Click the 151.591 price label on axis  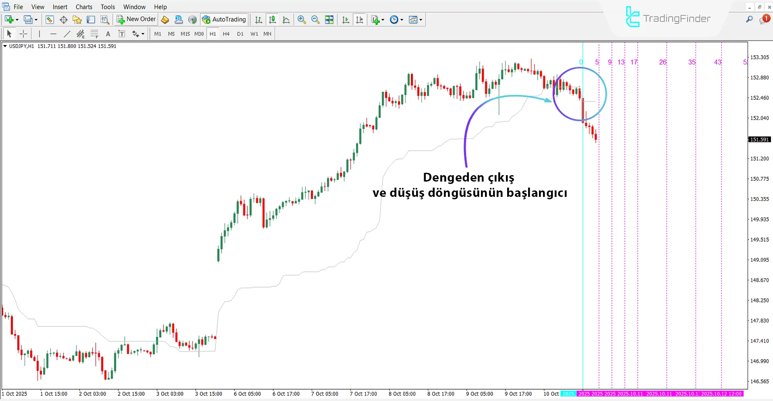[x=759, y=139]
